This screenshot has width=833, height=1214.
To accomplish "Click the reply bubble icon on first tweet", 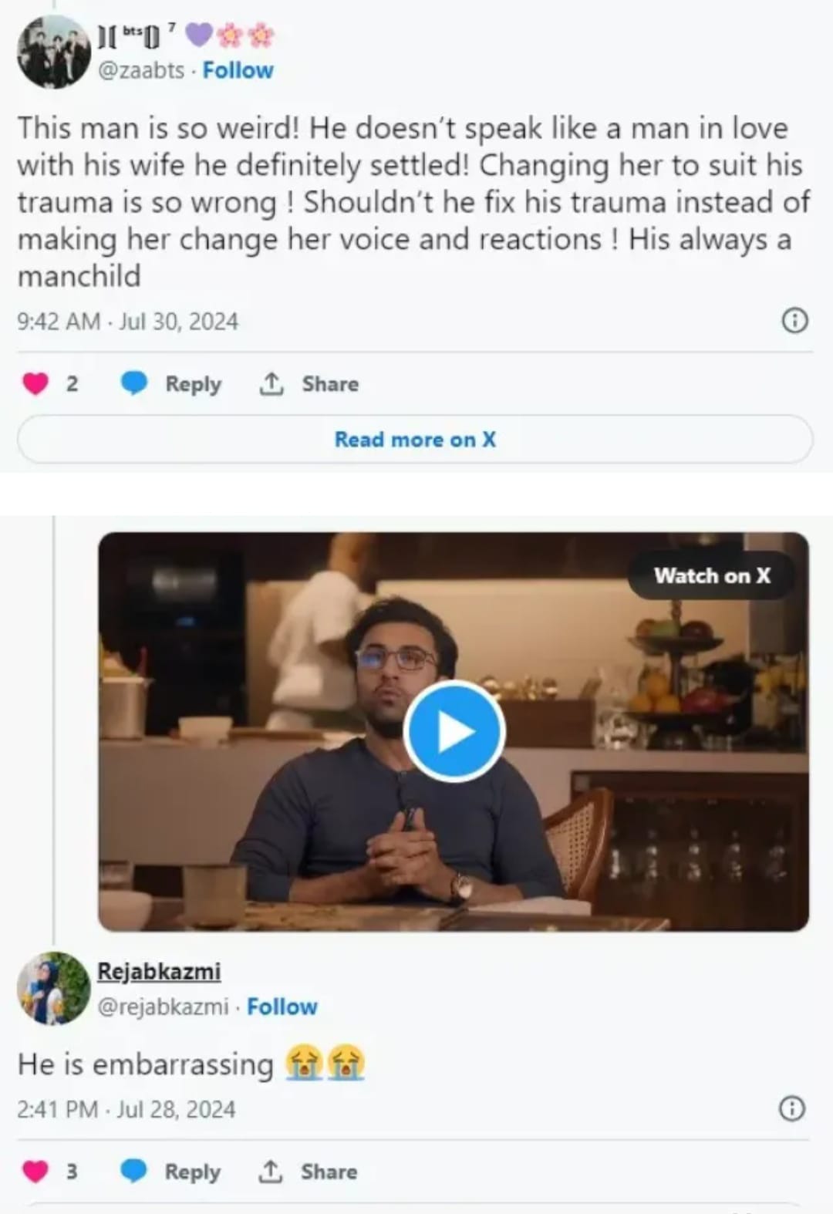I will [x=134, y=383].
